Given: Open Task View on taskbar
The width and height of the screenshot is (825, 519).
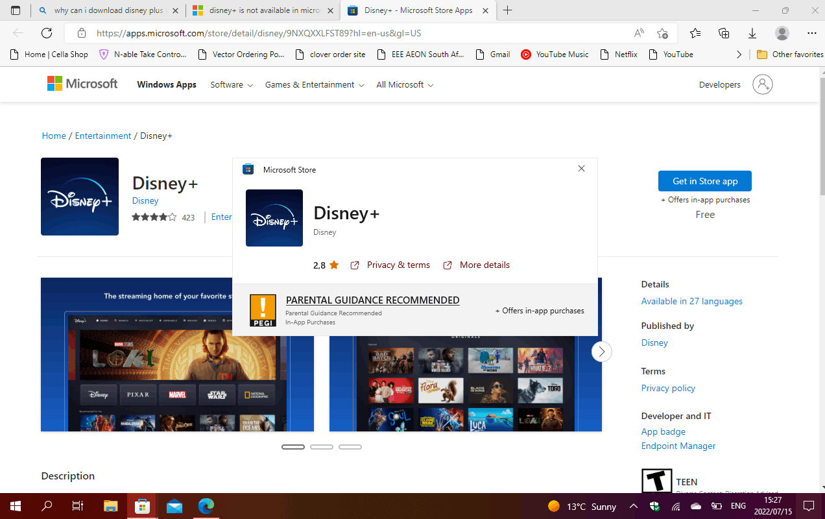Looking at the screenshot, I should tap(78, 506).
